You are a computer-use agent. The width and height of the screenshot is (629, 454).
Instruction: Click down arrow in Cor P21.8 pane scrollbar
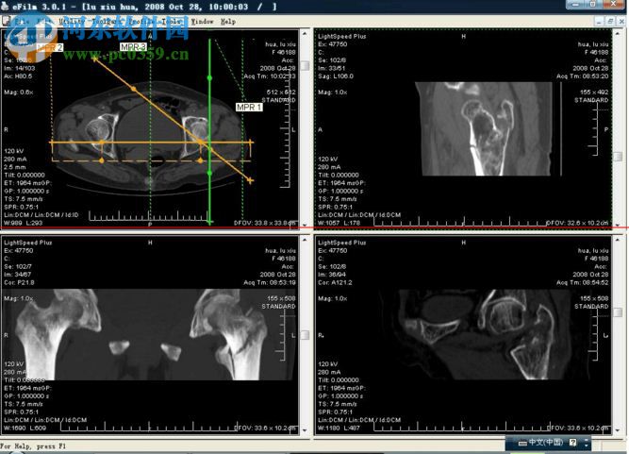305,430
